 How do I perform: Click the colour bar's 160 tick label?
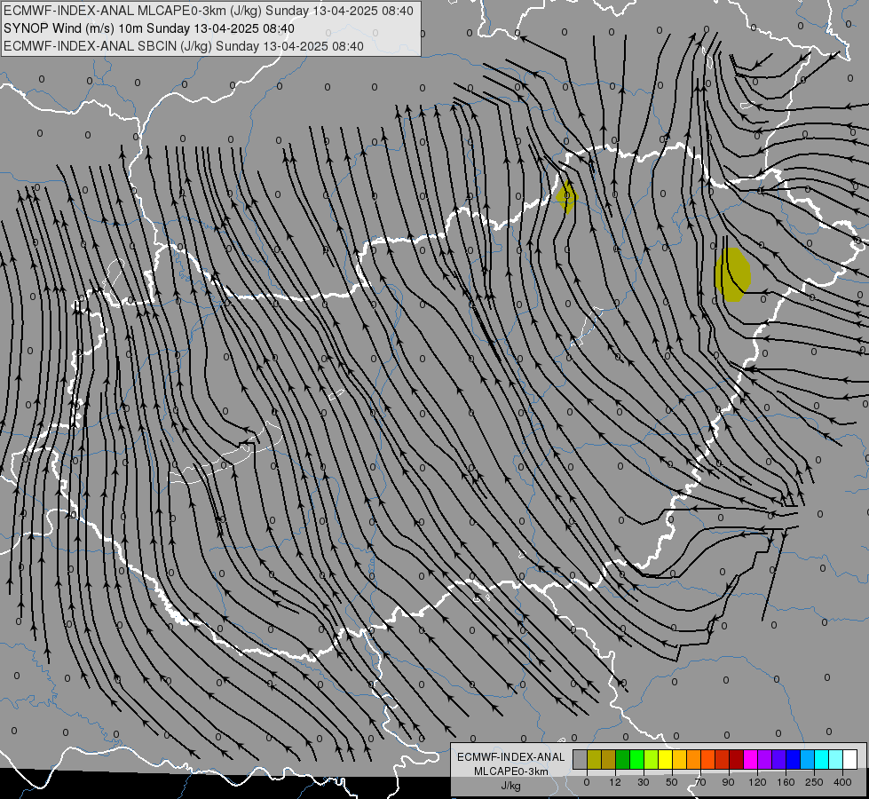[x=786, y=783]
